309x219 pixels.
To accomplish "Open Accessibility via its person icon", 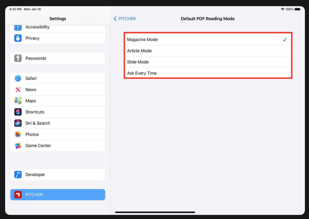I will [18, 27].
